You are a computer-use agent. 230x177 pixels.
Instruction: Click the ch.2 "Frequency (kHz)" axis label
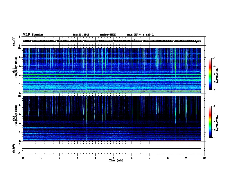[16, 115]
